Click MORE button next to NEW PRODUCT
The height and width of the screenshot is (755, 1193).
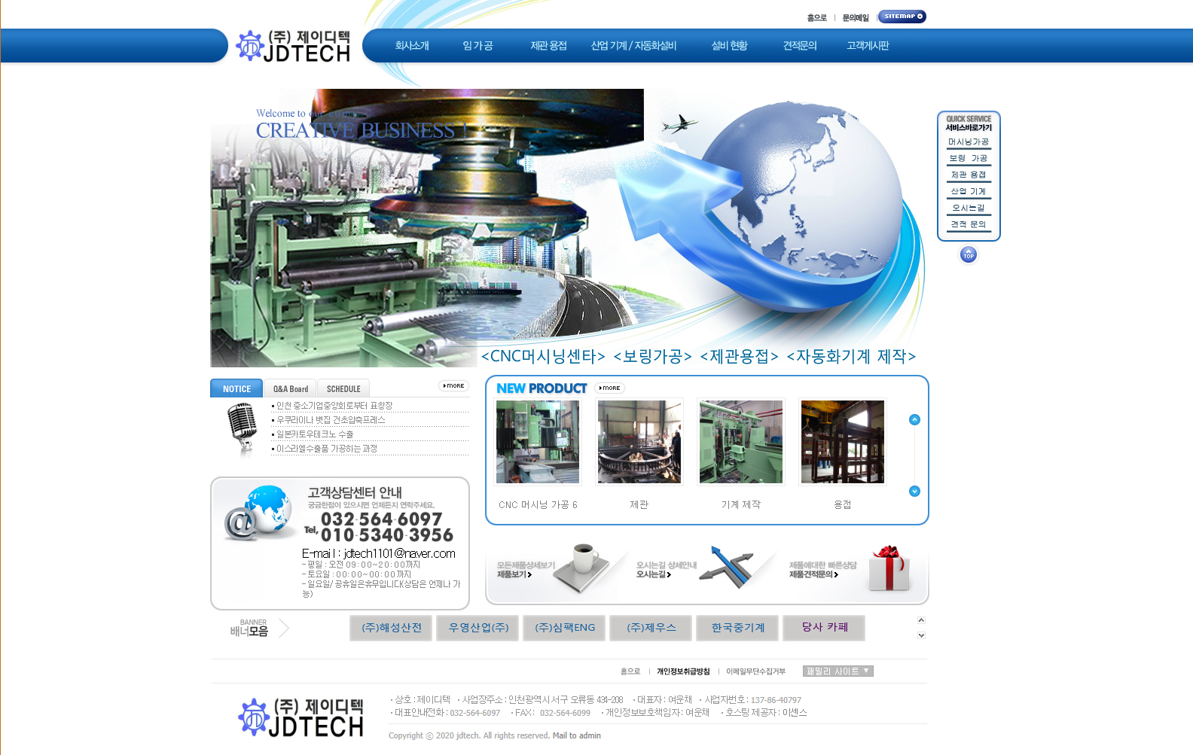click(x=609, y=388)
